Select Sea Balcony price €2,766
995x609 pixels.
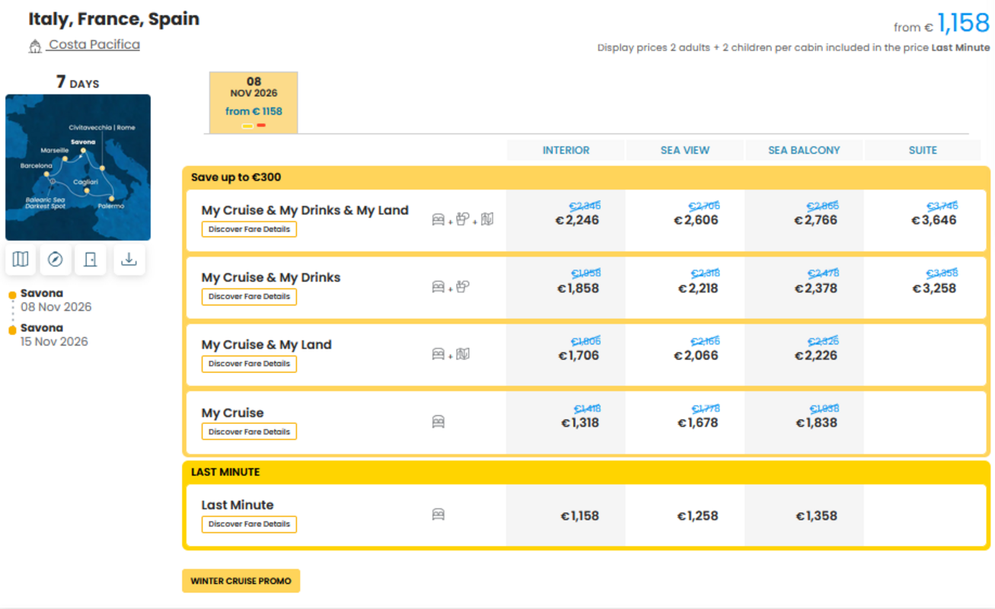pyautogui.click(x=815, y=220)
